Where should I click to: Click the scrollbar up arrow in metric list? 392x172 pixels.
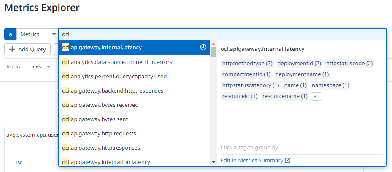(214, 44)
